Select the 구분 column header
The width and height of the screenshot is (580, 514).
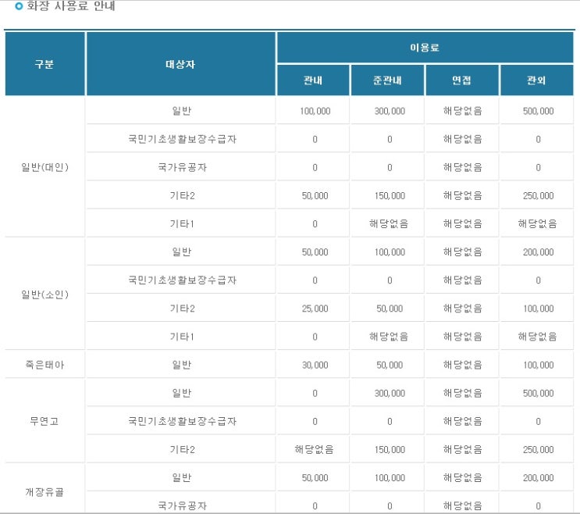44,64
